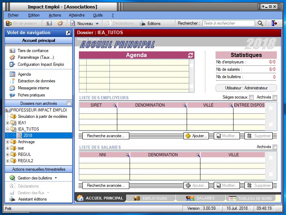Click Accueil principal header button
Image resolution: width=286 pixels, height=215 pixels.
[38, 40]
